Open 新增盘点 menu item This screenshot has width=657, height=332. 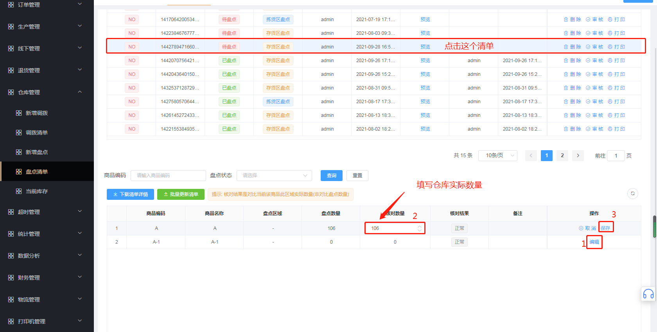point(47,152)
